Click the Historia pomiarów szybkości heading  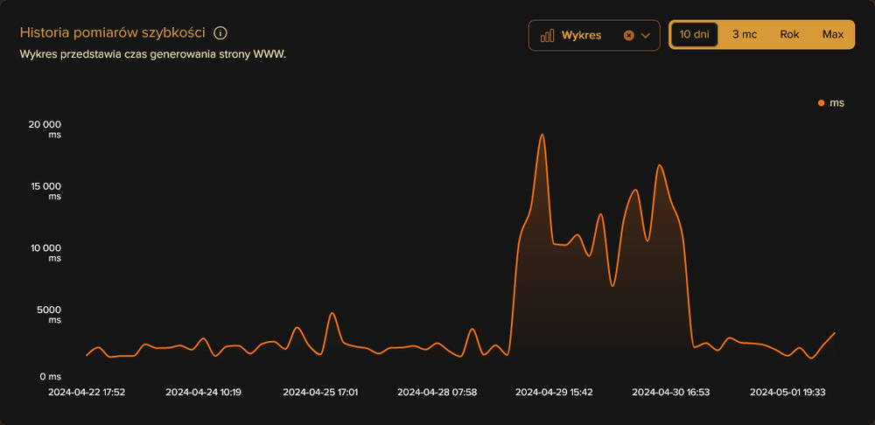[x=112, y=33]
